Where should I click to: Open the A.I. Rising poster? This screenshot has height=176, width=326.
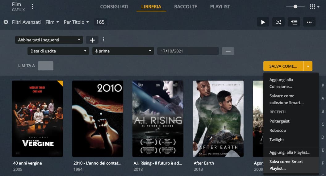click(x=158, y=119)
